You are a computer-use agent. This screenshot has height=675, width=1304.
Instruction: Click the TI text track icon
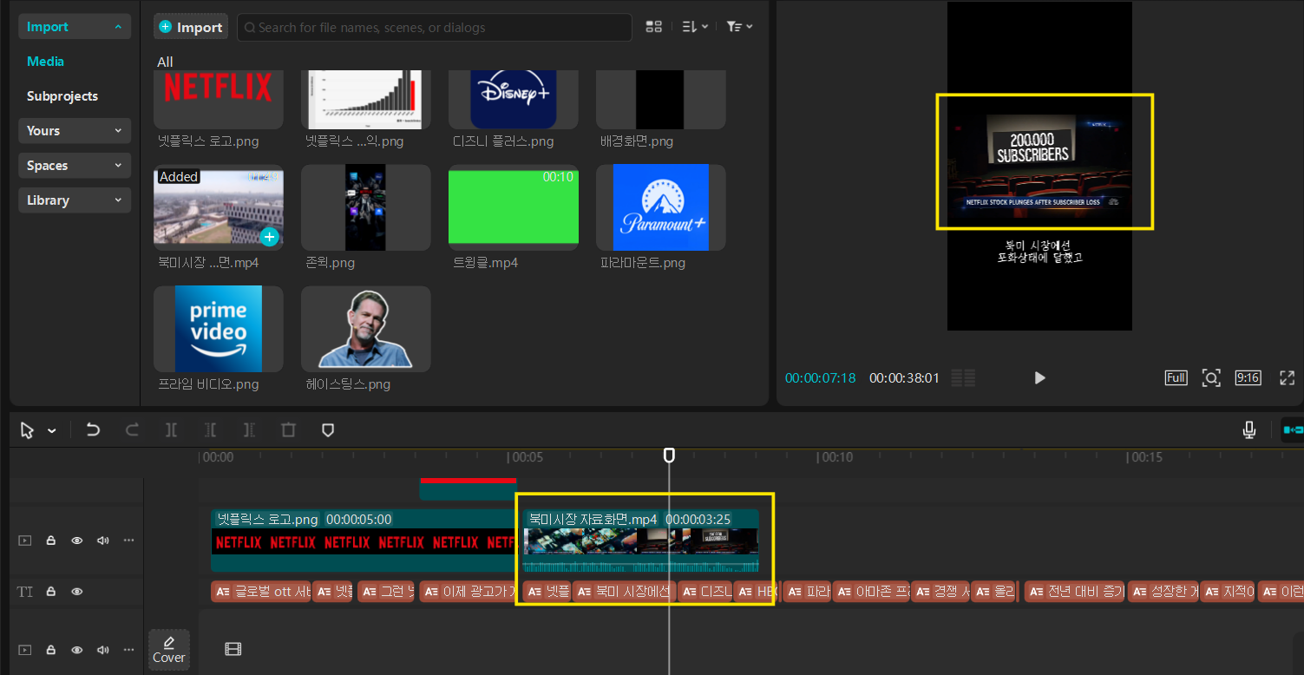tap(25, 592)
